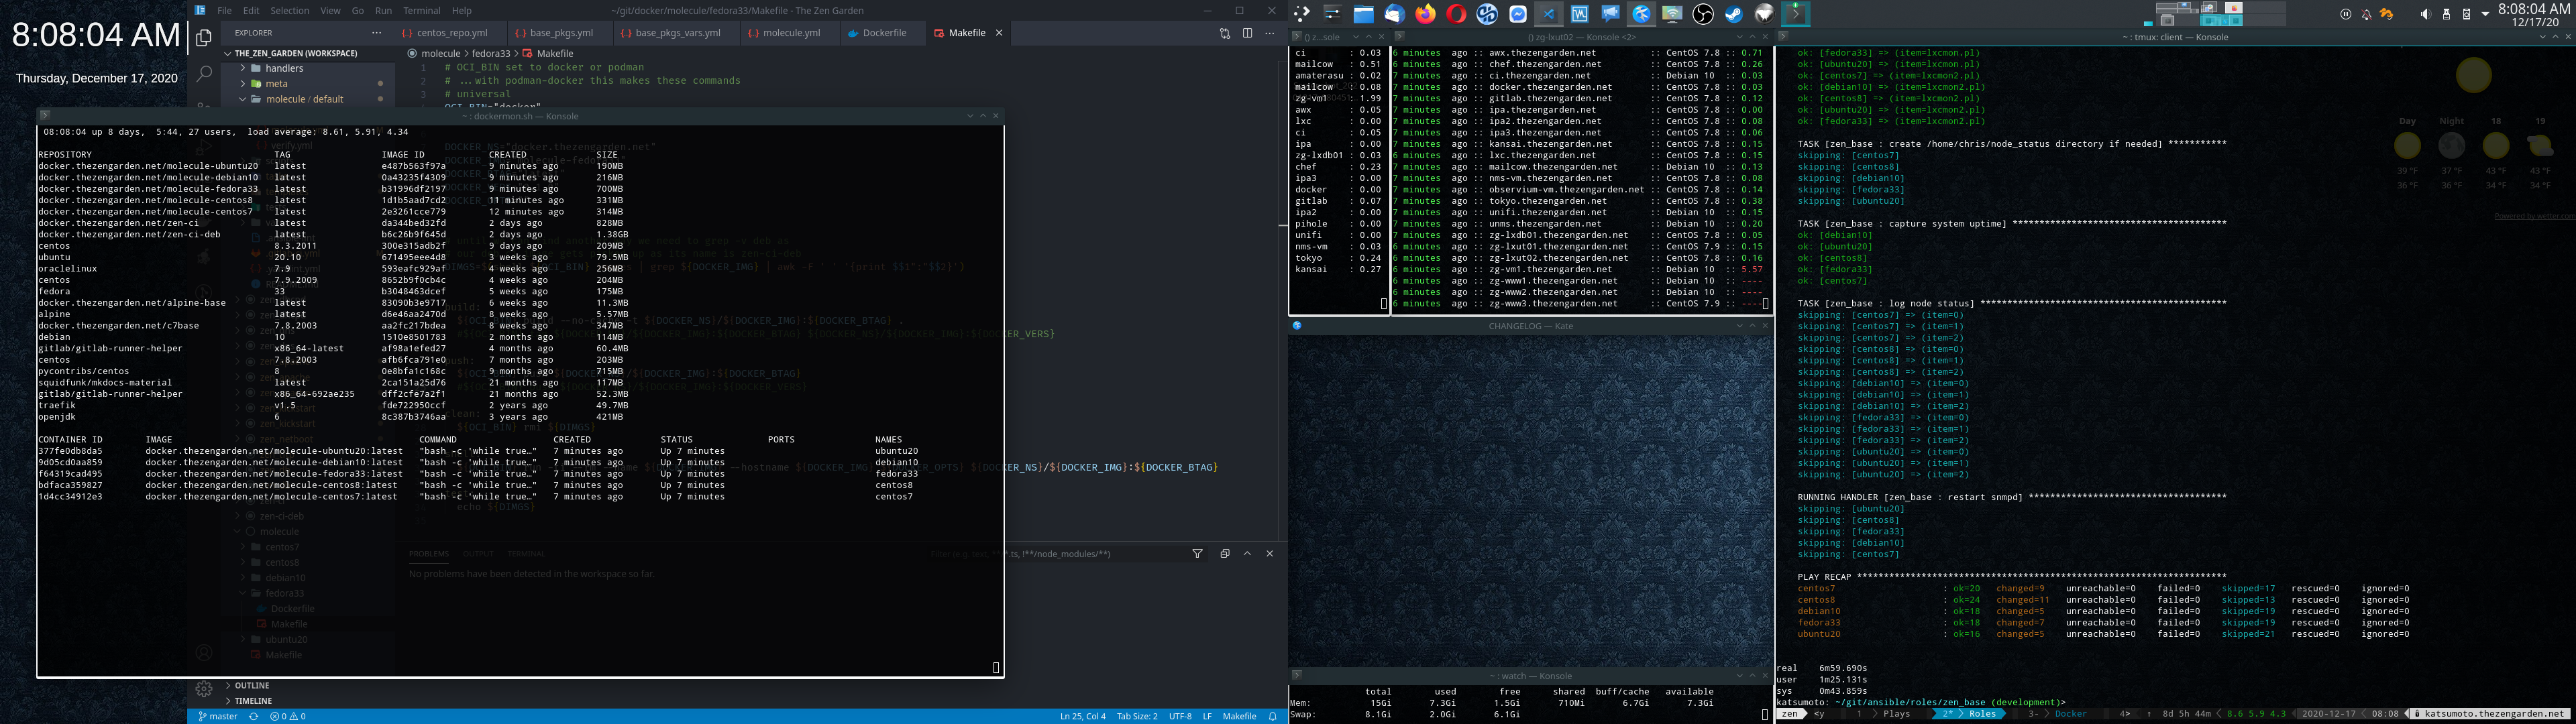
Task: Click the Makefile language mode in status bar
Action: pyautogui.click(x=1239, y=716)
